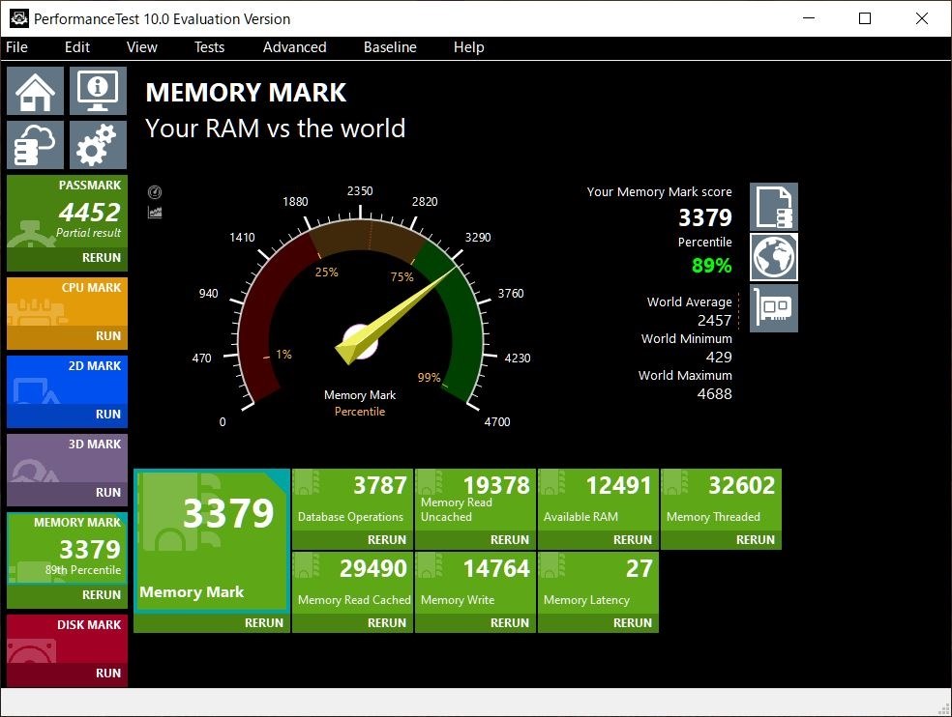Image resolution: width=952 pixels, height=717 pixels.
Task: Click the Your Memory Mark score 3379
Action: tap(705, 217)
